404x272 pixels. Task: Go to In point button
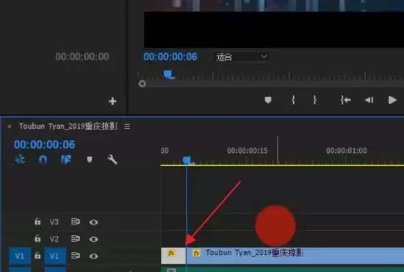coord(345,100)
